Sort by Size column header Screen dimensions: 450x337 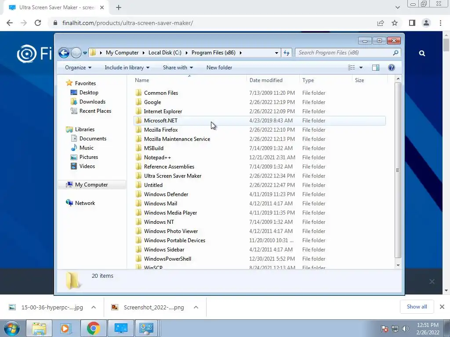tap(370, 80)
